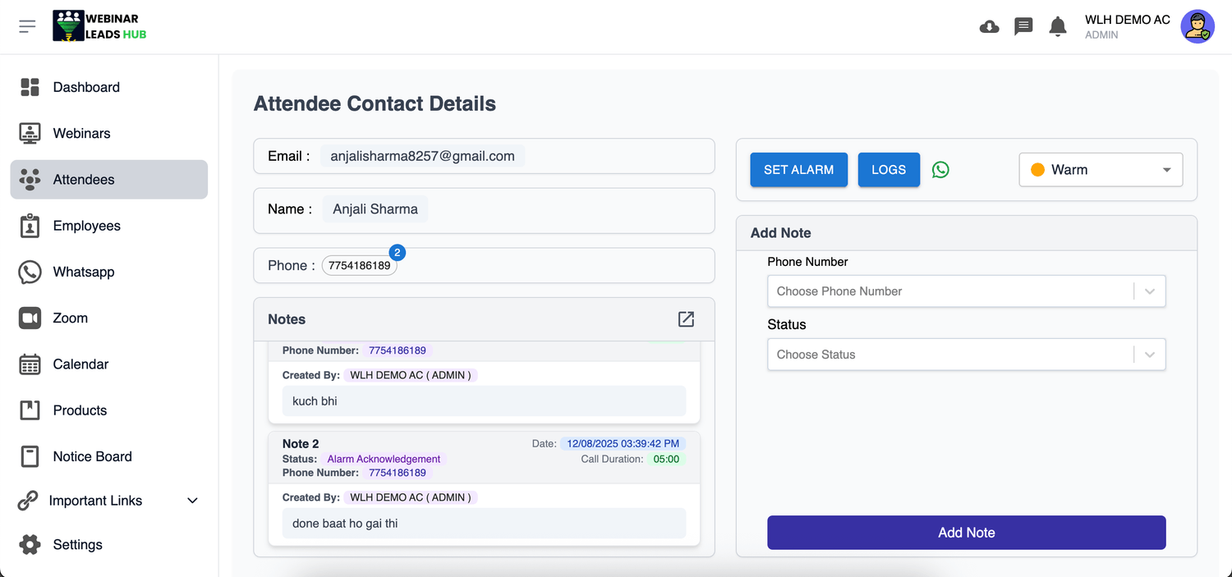Click the Webinar Leads Hub logo
This screenshot has height=577, width=1232.
point(100,26)
